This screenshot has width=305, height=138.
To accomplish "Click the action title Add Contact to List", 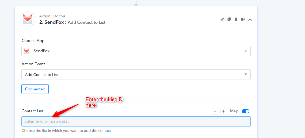I will coord(87,22).
